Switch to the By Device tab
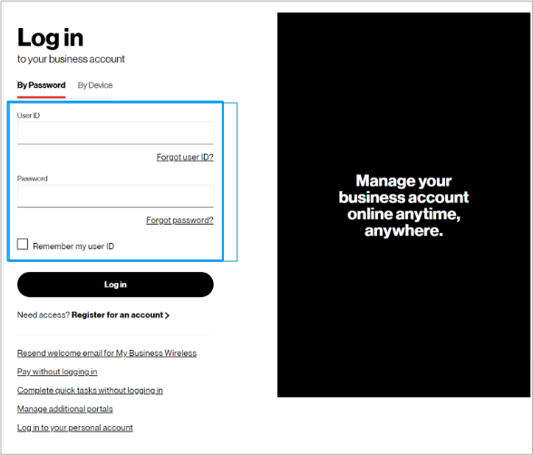The image size is (533, 455). click(x=95, y=85)
